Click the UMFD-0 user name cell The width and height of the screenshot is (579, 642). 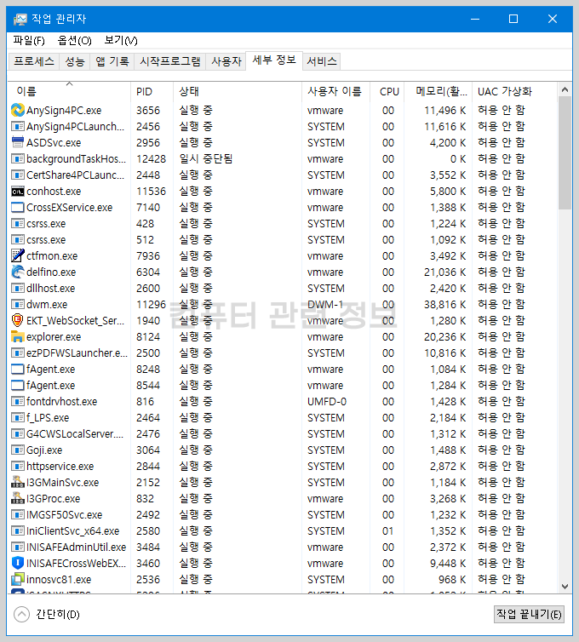point(327,401)
